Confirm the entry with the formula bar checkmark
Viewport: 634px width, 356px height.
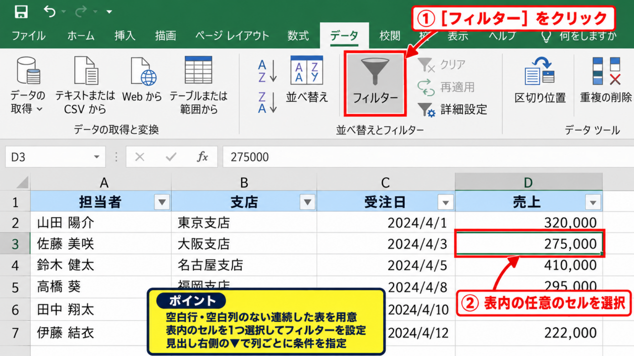pyautogui.click(x=171, y=157)
